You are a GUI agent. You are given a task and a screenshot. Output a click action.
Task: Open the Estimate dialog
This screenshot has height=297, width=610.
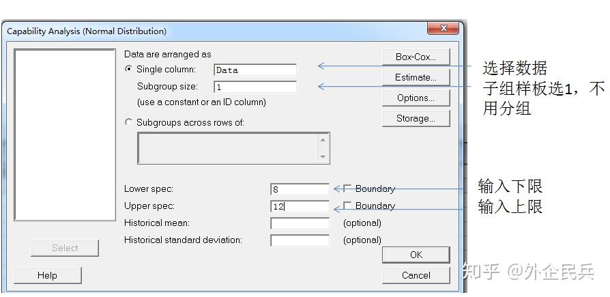pos(416,77)
